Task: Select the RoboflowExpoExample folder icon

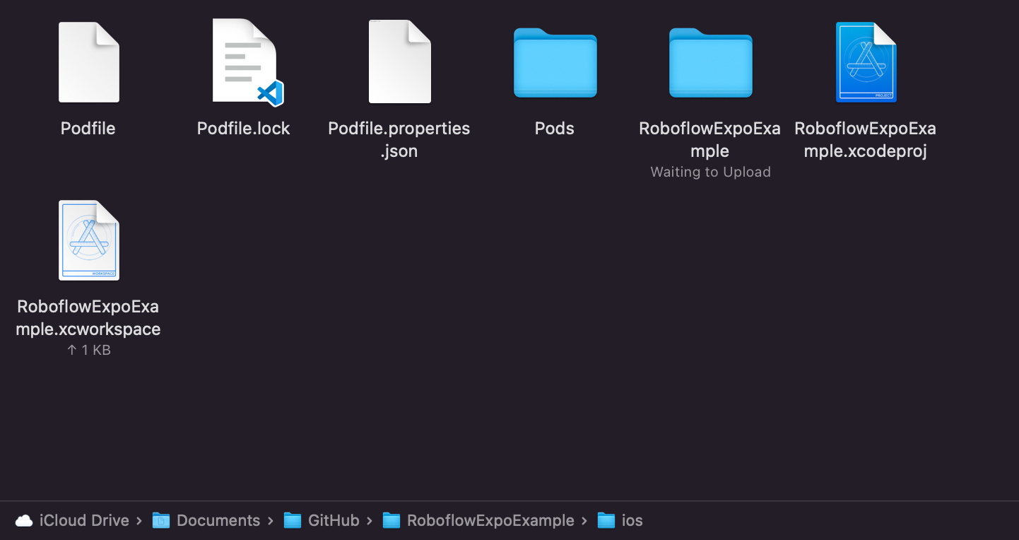Action: [710, 64]
